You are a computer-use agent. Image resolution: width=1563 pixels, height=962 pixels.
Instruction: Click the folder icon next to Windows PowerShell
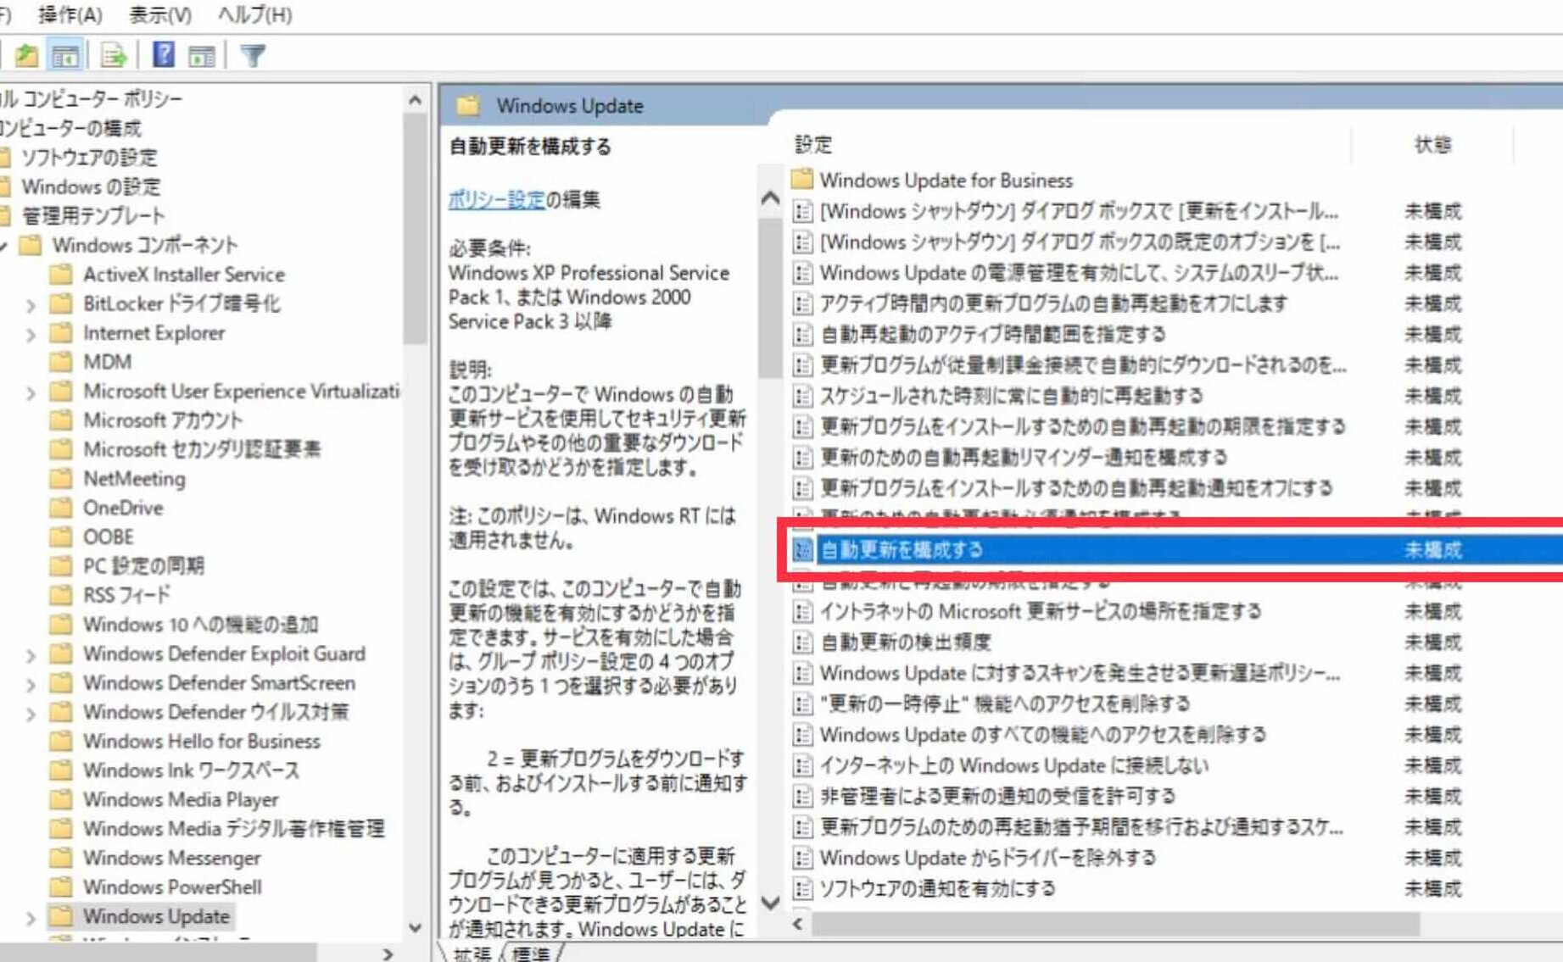[61, 887]
